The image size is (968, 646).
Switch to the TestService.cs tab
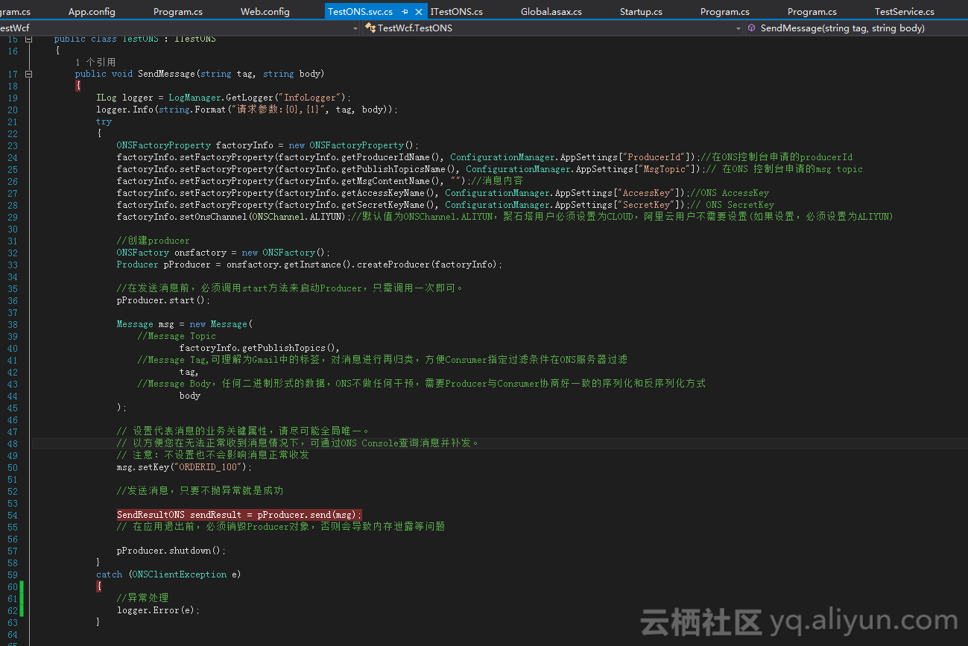tap(905, 12)
